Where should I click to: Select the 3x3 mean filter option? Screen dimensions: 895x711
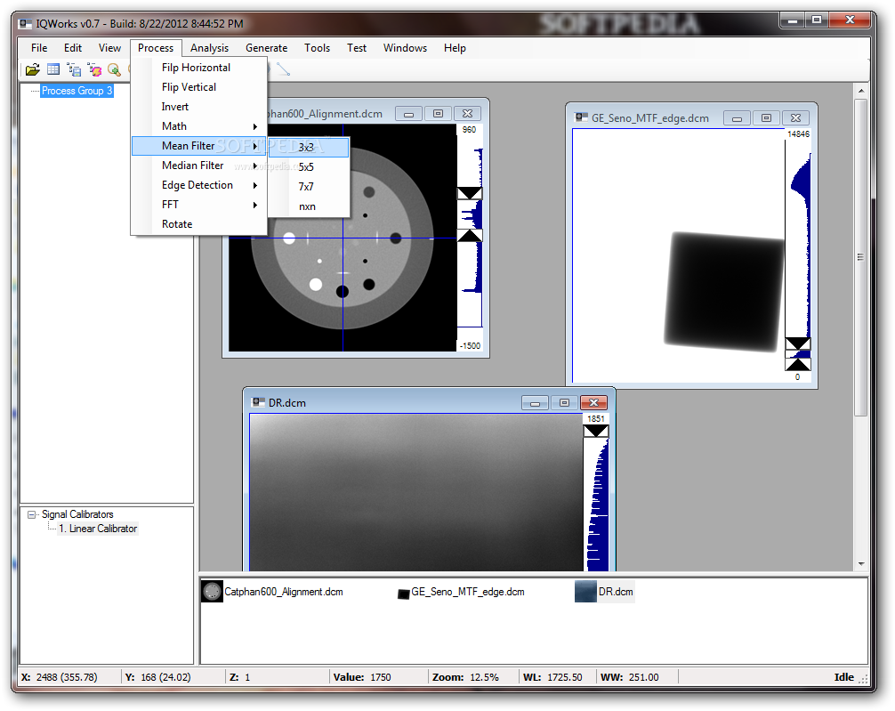tap(309, 148)
